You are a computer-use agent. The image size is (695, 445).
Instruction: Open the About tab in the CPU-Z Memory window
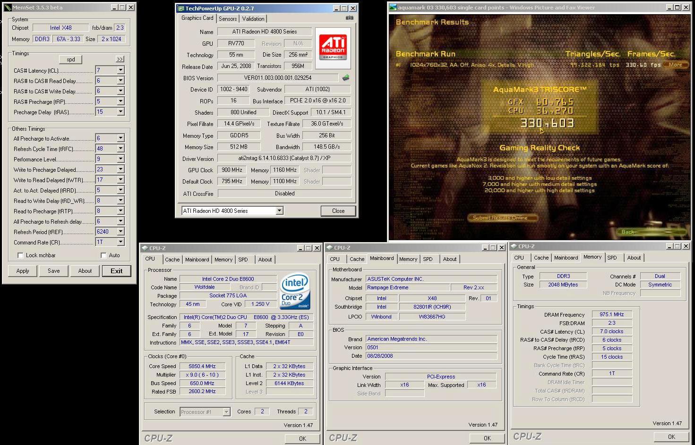tap(634, 258)
